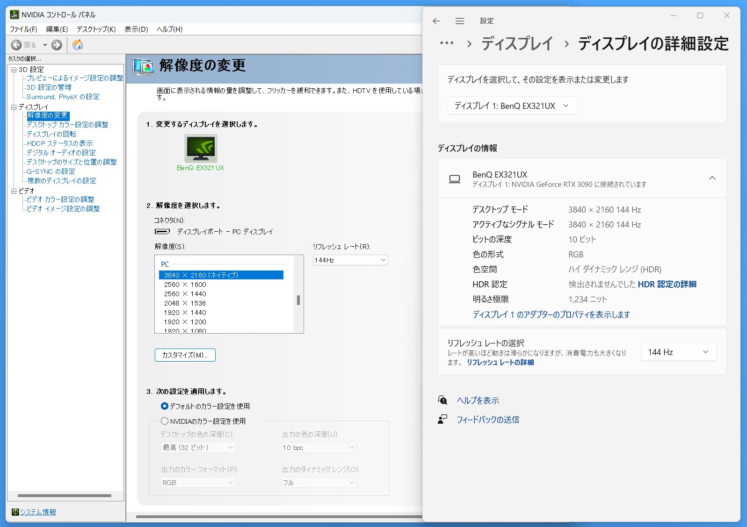Open 複数のディスプレイの設定 tree item
Image resolution: width=747 pixels, height=527 pixels.
62,181
